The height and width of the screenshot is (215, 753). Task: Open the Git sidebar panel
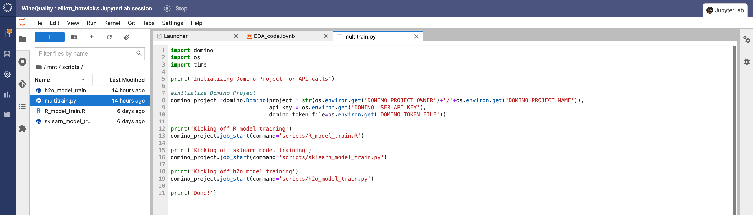(x=23, y=84)
